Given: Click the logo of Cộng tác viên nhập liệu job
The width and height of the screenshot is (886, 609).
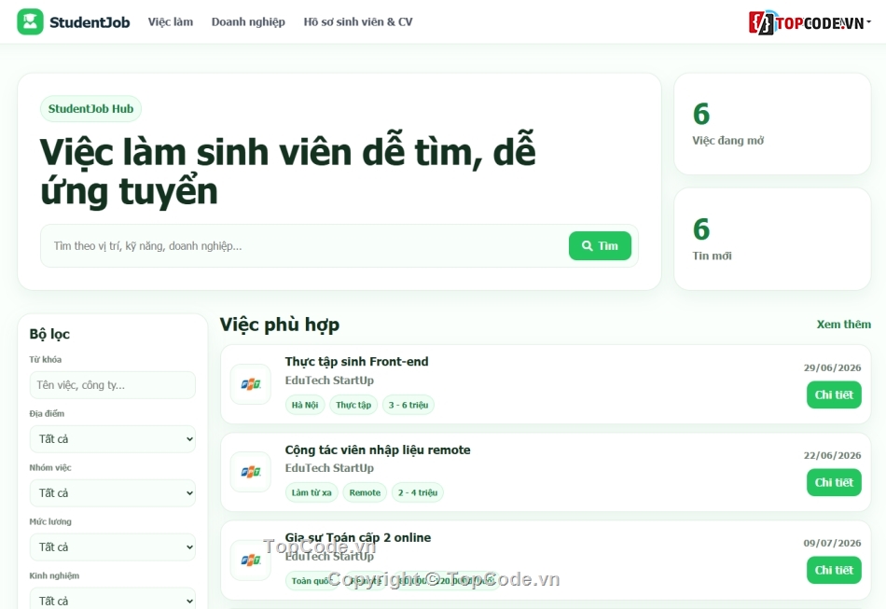Looking at the screenshot, I should pos(251,472).
